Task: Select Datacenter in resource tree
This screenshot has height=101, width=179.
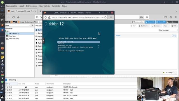Action: [9, 29]
